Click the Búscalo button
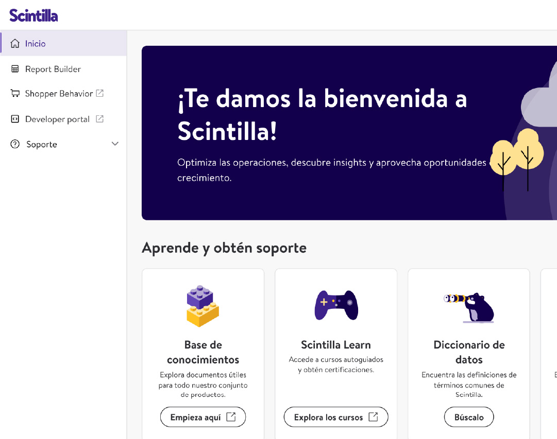Screen dimensions: 557x439 469,417
